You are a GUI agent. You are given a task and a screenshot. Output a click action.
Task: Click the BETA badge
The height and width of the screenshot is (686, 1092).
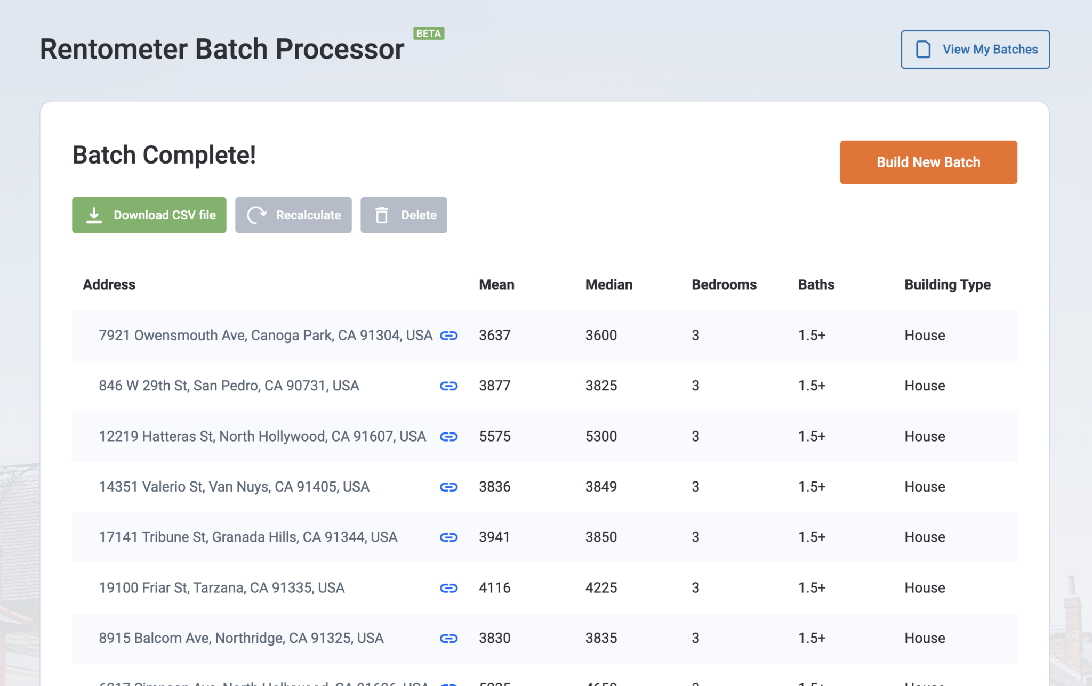[x=428, y=34]
